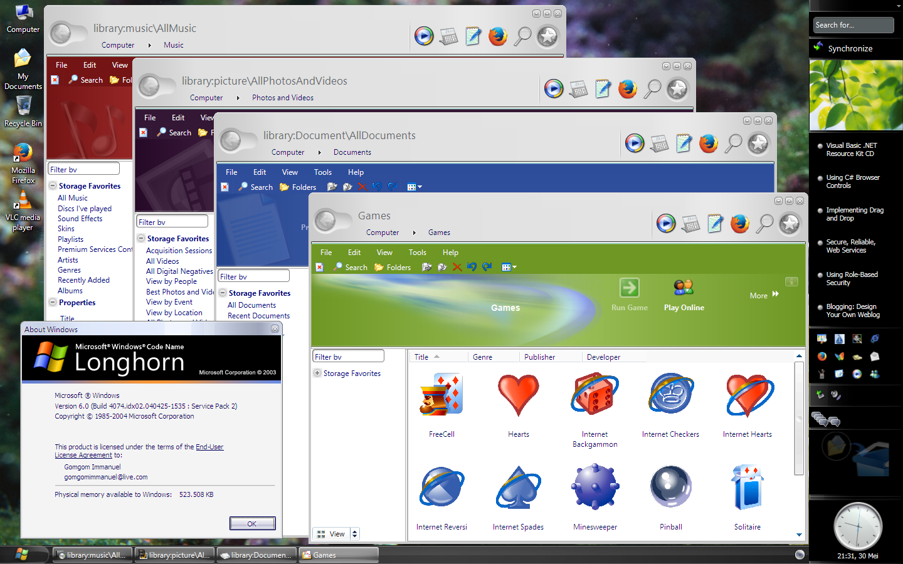Expand Storage Favorites in Games window
Screen dimensions: 903x564
tap(317, 373)
